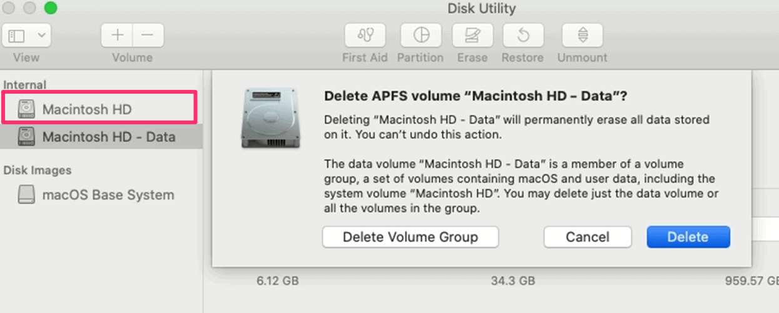Remove a volume with the minus button
The image size is (779, 313).
click(x=148, y=36)
